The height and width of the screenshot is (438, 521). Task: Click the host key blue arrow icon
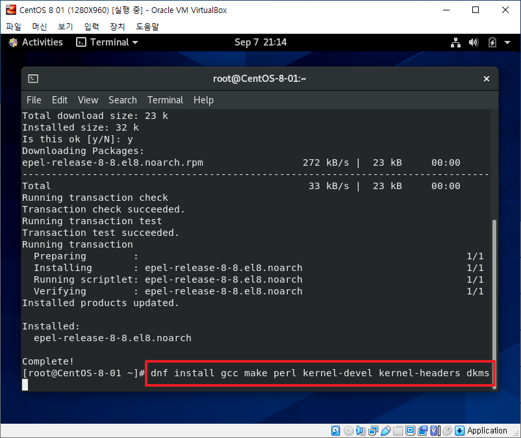(x=459, y=431)
